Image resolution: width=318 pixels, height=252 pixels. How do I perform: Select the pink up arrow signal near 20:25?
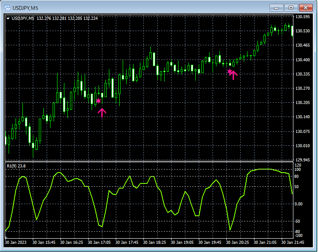pyautogui.click(x=233, y=75)
